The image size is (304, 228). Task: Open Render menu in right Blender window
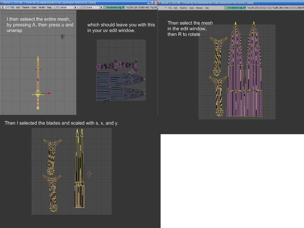coord(199,8)
